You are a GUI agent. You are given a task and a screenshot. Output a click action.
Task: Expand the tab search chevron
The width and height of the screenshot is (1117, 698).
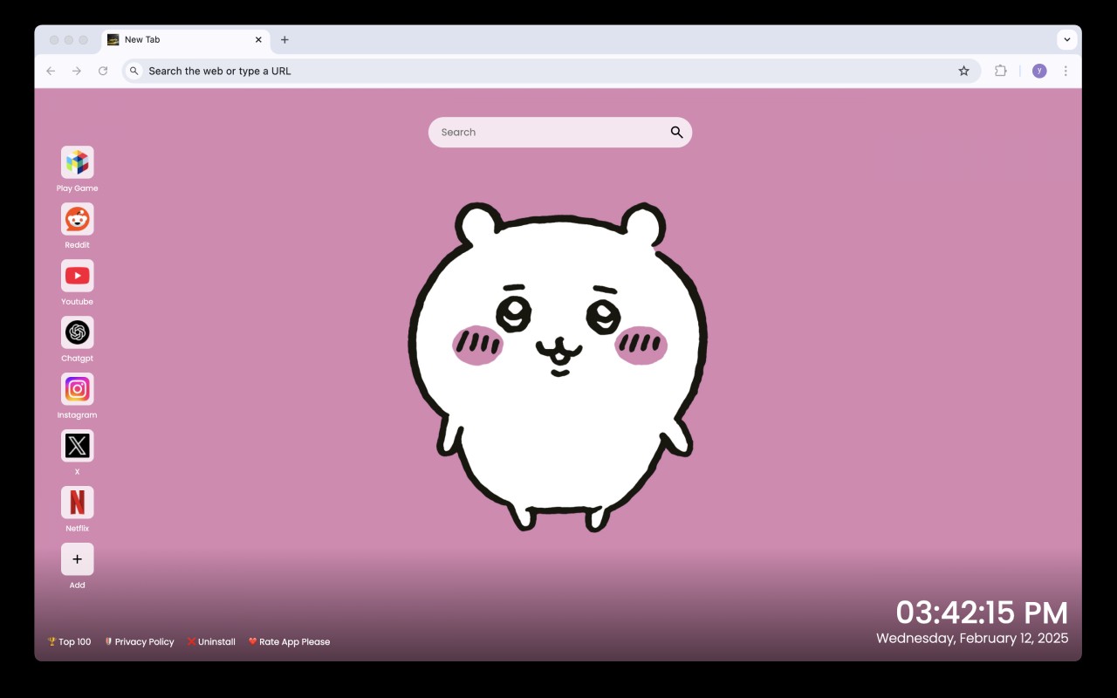pos(1066,39)
